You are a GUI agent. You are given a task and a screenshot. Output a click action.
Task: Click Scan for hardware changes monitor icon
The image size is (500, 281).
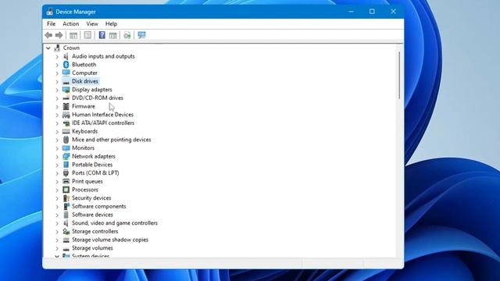pos(141,35)
